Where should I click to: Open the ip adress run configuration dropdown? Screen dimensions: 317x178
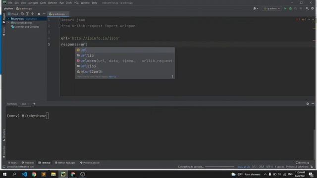coord(272,8)
